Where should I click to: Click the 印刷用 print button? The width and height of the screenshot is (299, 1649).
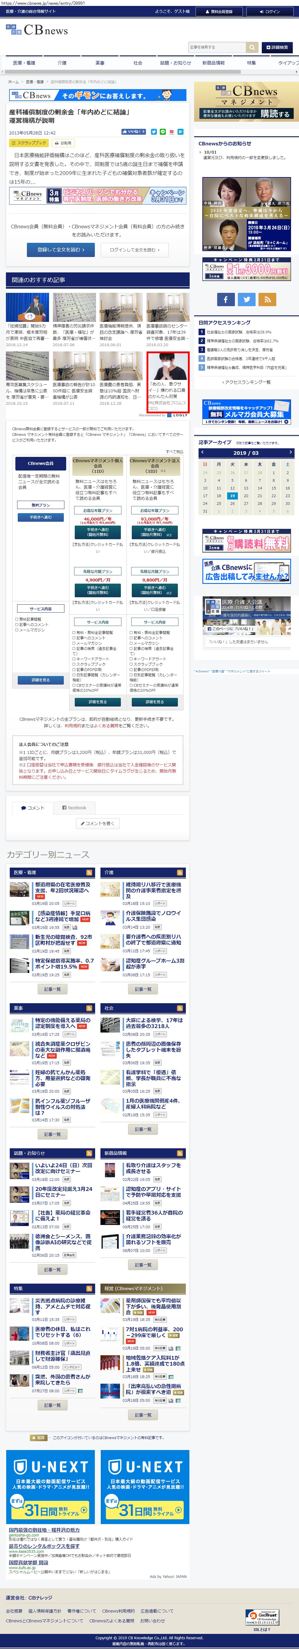63,143
